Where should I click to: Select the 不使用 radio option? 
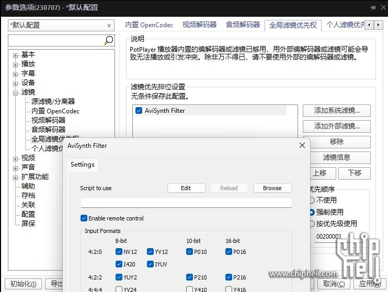pyautogui.click(x=312, y=200)
